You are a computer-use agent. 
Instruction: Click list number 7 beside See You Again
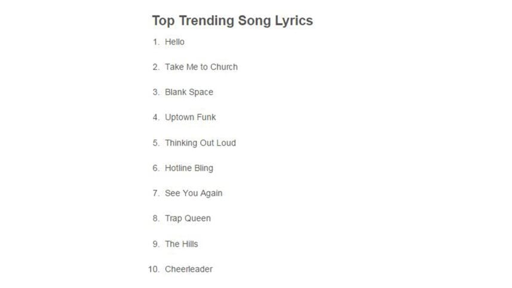156,193
